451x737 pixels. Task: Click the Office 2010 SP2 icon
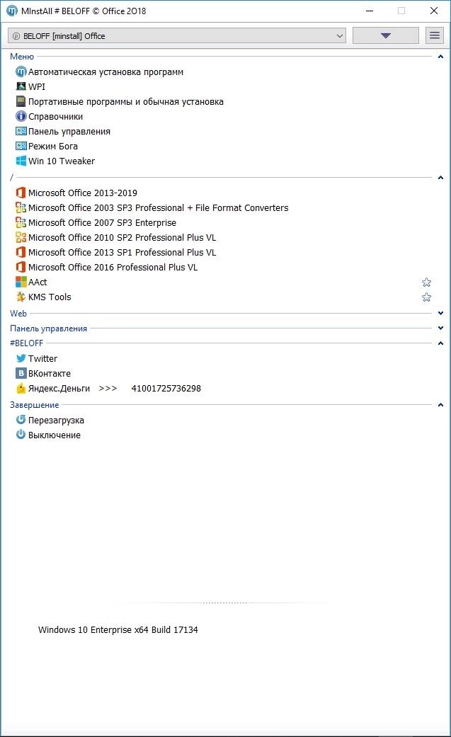coord(21,237)
